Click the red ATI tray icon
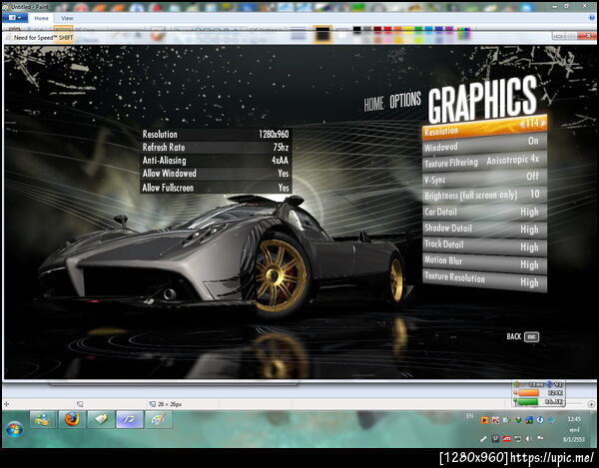The image size is (599, 468). [x=507, y=439]
